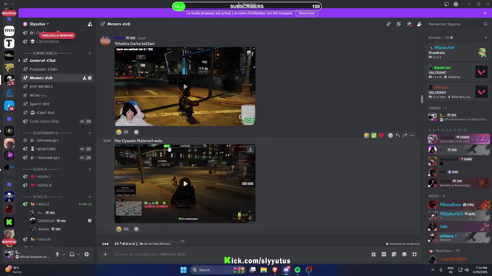Click invite people icon beside server name
The image size is (492, 276).
coord(90,24)
